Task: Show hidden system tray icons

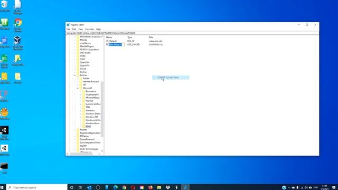Action: click(x=289, y=187)
